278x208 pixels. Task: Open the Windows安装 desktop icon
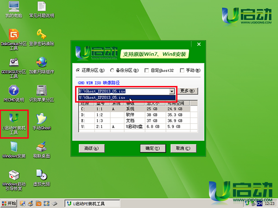click(x=14, y=150)
